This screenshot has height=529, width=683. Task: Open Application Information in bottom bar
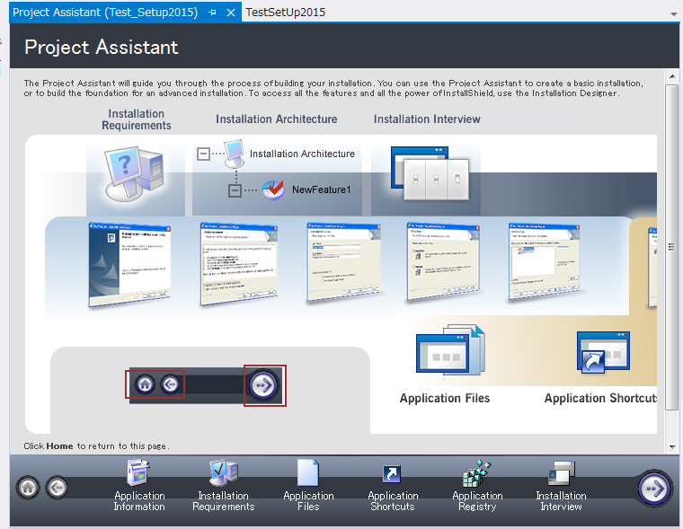click(x=139, y=486)
